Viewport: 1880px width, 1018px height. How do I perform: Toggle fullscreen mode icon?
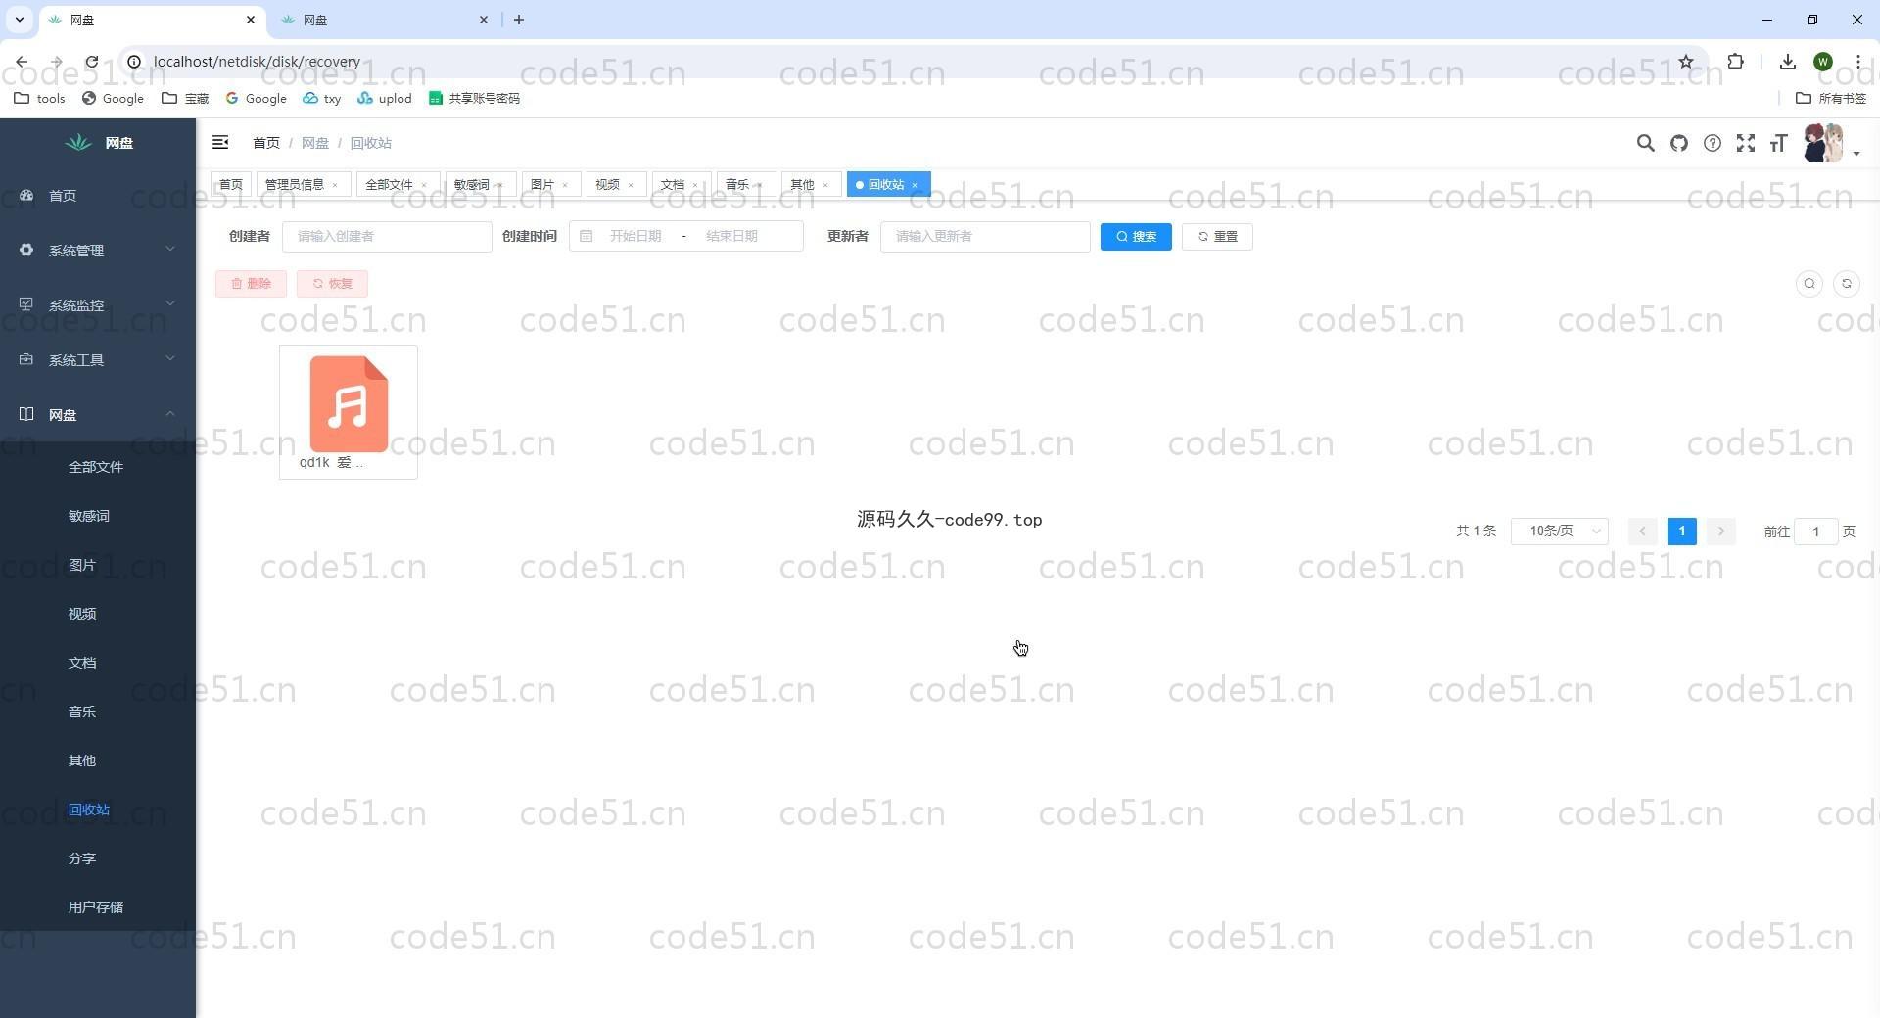[x=1745, y=144]
